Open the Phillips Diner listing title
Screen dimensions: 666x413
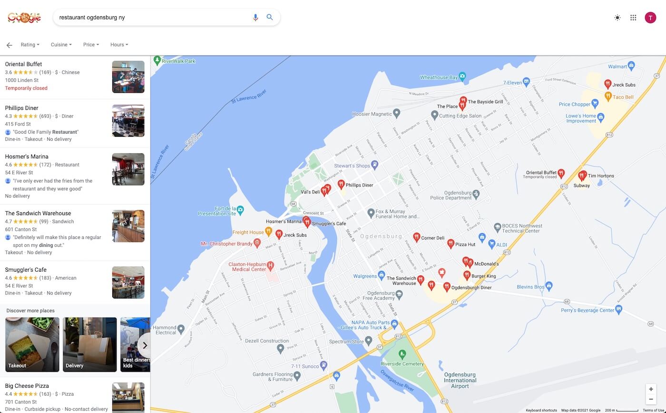pos(21,108)
